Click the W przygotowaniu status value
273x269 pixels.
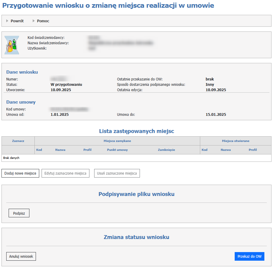66,85
